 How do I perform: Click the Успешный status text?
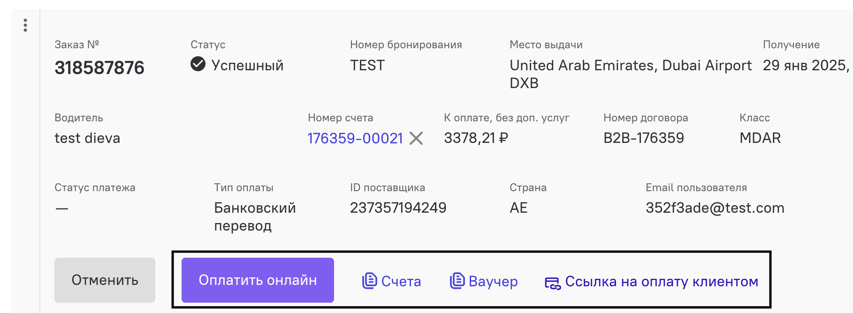(247, 65)
